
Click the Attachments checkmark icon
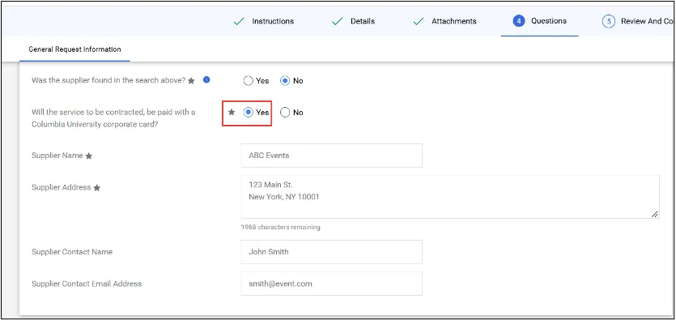[419, 22]
